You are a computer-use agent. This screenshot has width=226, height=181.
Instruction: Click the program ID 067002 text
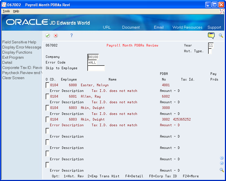[x=52, y=45]
